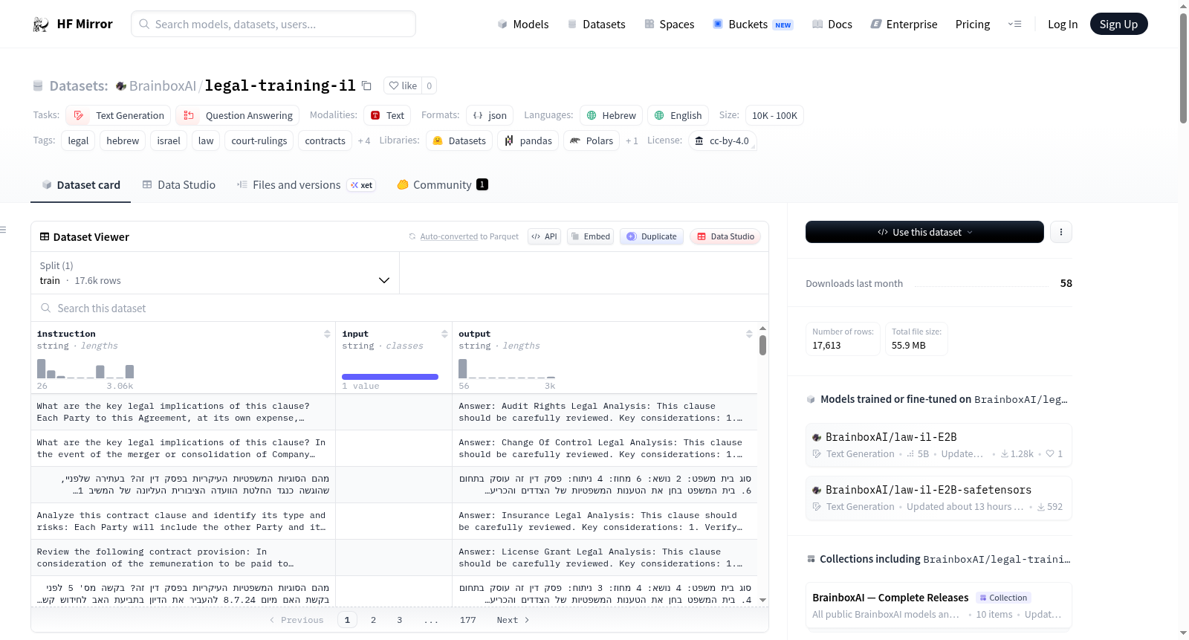
Task: Show the 1 additional hidden library
Action: point(632,140)
